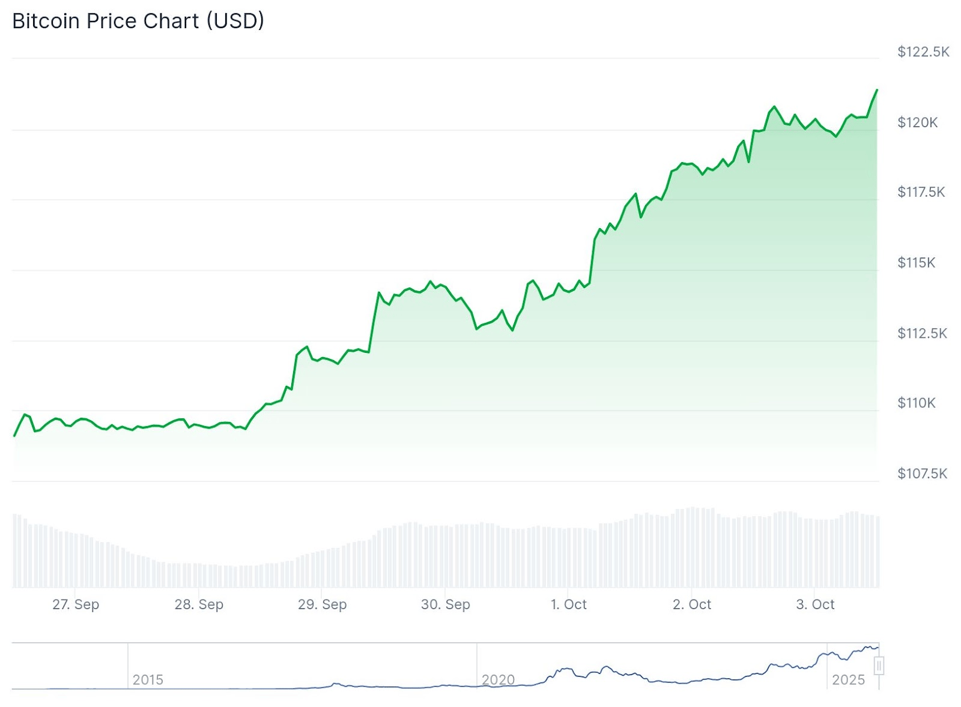Select the 28. Sep date label
Image resolution: width=961 pixels, height=707 pixels.
tap(199, 604)
